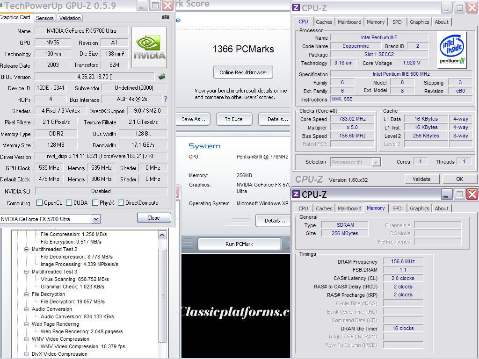Minimize the upper CPU-Z window
Image resolution: width=479 pixels, height=359 pixels.
[446, 7]
